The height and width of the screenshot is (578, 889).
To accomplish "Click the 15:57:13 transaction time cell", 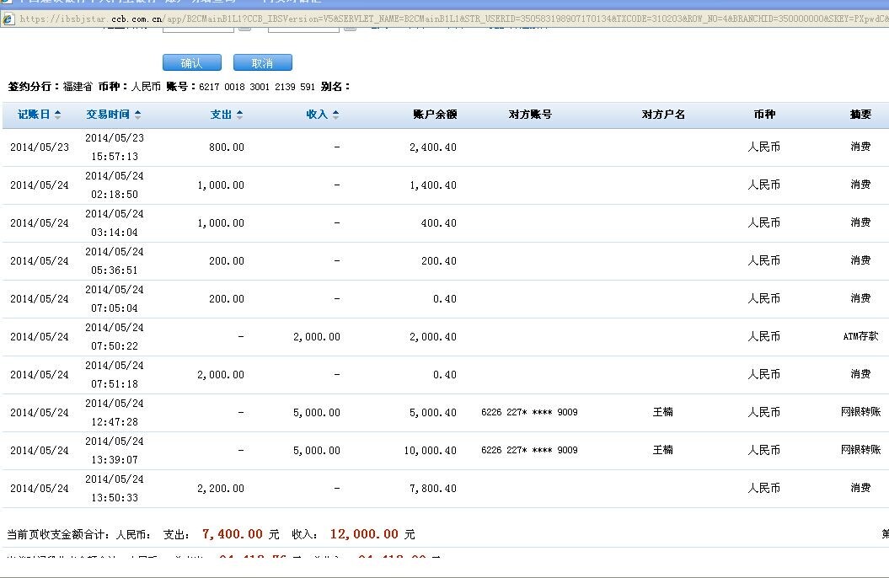I will click(x=114, y=157).
